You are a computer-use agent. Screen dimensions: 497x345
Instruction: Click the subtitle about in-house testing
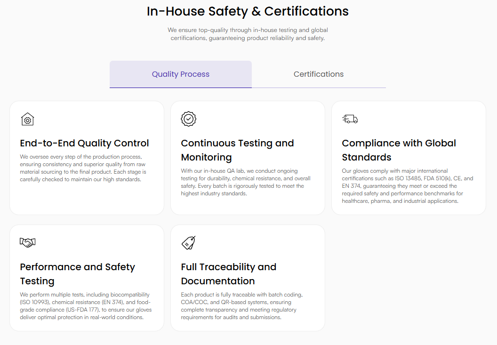248,34
